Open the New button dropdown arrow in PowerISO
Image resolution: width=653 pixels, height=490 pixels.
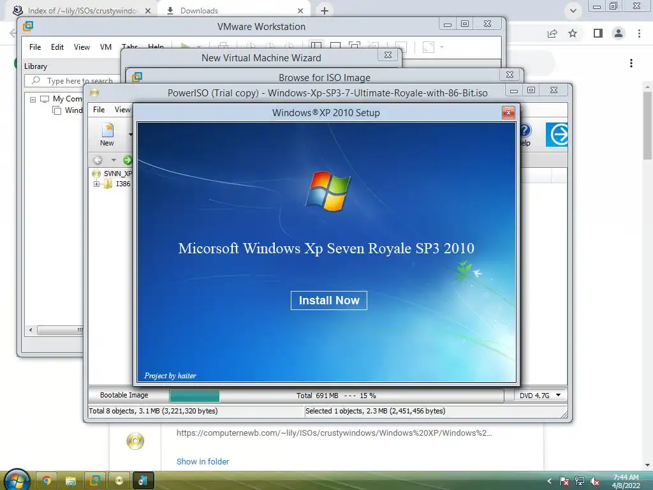pos(130,135)
